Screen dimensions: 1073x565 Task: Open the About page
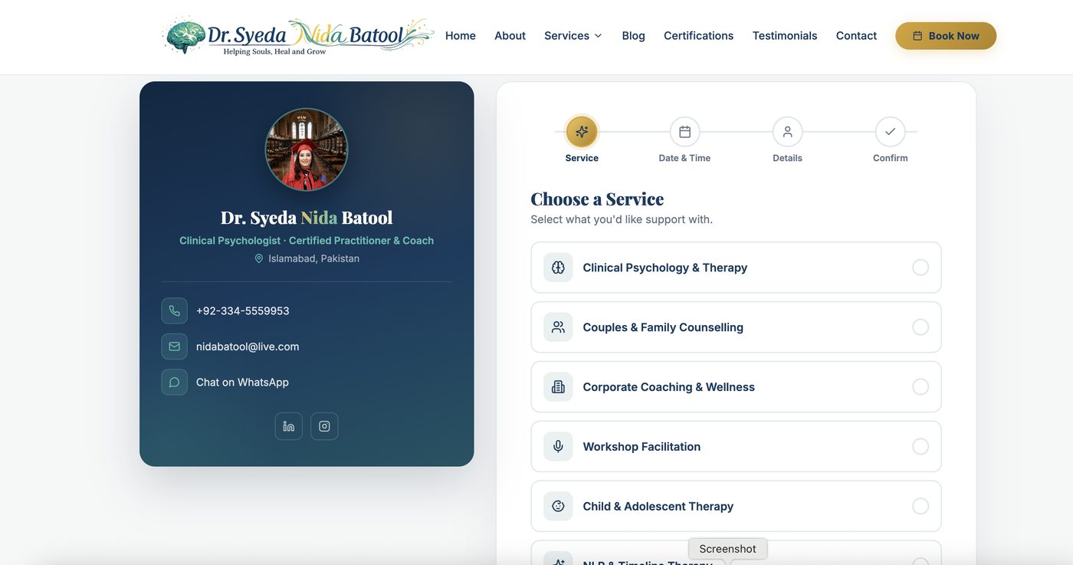point(510,36)
